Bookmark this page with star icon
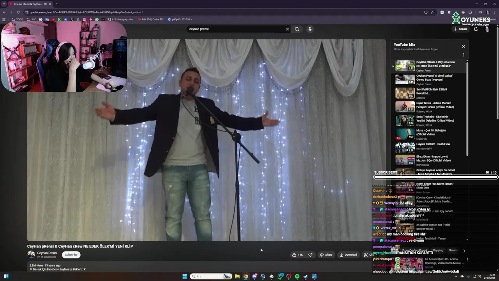The width and height of the screenshot is (499, 281). (432, 12)
